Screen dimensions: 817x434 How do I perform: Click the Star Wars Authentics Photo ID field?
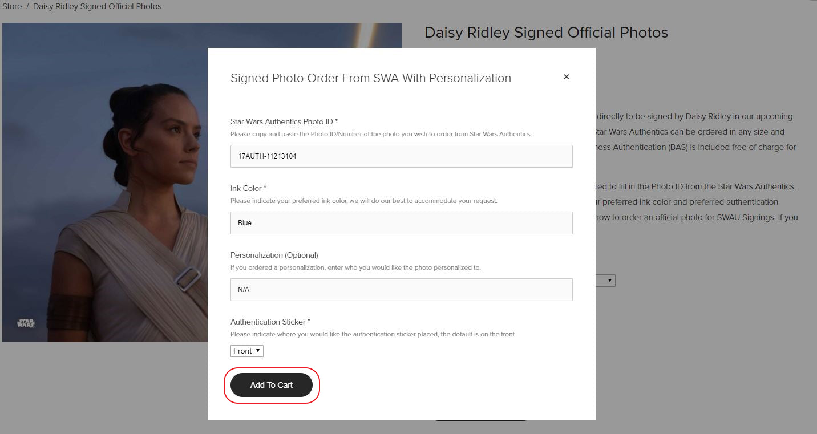point(401,156)
